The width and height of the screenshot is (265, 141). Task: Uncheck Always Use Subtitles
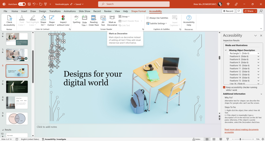[147, 18]
